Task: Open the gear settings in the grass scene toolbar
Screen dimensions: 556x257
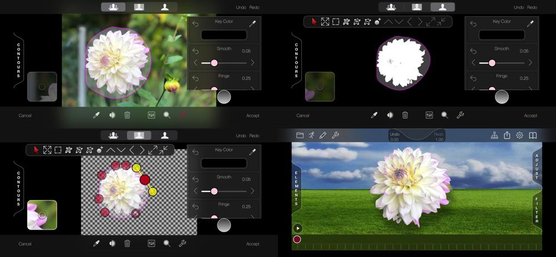Action: [519, 135]
